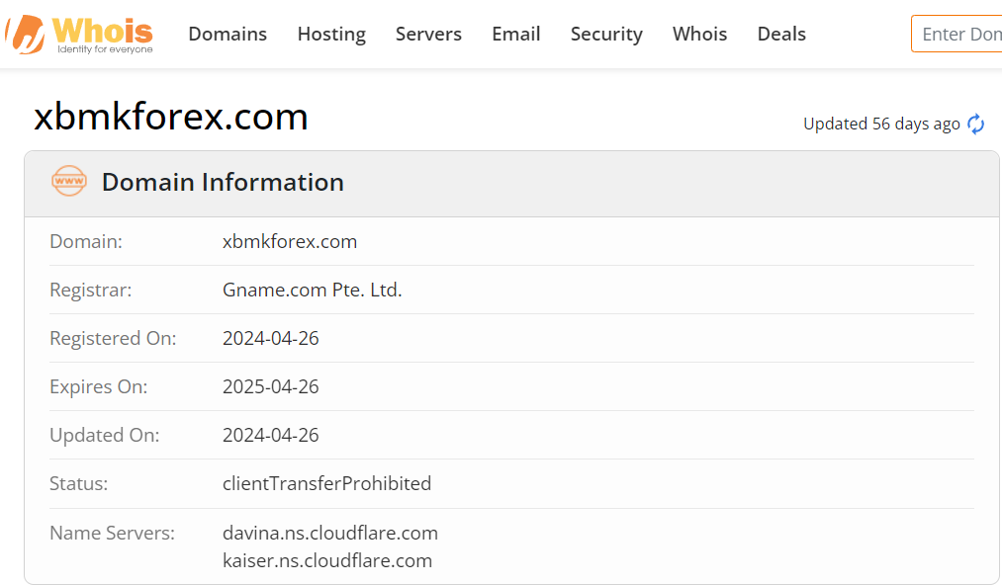
Task: Open the Domains menu
Action: click(x=228, y=34)
